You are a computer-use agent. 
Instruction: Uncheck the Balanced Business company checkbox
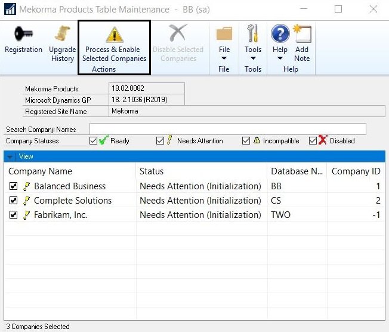[13, 186]
